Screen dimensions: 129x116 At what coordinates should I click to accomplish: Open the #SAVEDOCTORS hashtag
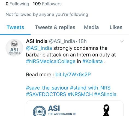pos(46,94)
